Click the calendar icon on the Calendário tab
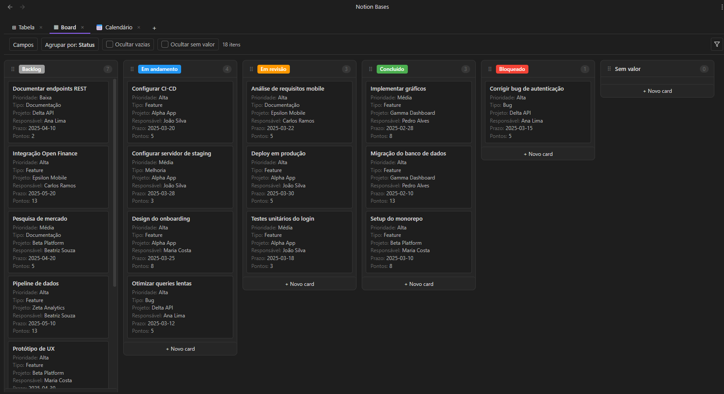 pyautogui.click(x=100, y=27)
